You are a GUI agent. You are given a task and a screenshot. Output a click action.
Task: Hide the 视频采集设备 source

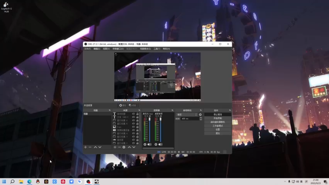coord(133,130)
